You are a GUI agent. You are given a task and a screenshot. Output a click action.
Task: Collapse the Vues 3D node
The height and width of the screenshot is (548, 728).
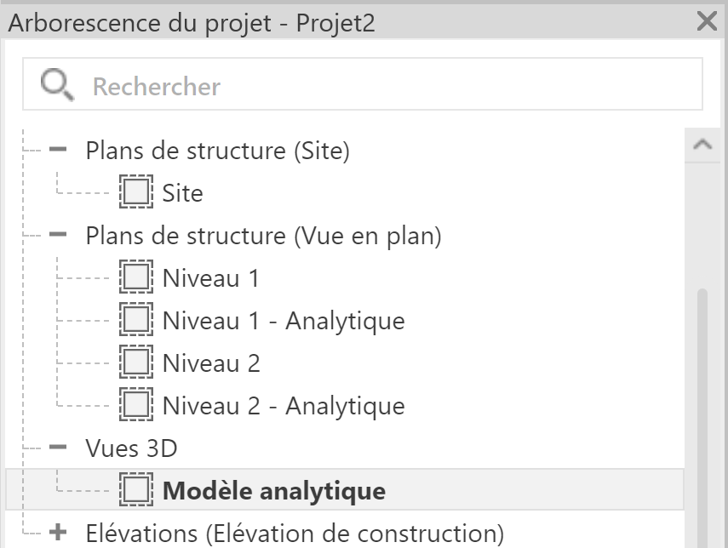(58, 448)
